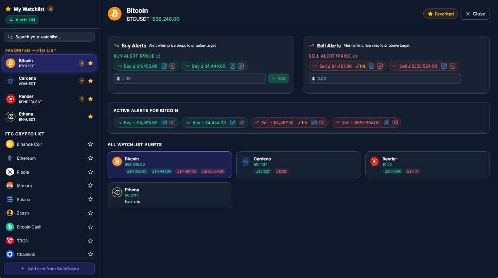Click the Add buy alert button
The width and height of the screenshot is (498, 278).
click(278, 78)
